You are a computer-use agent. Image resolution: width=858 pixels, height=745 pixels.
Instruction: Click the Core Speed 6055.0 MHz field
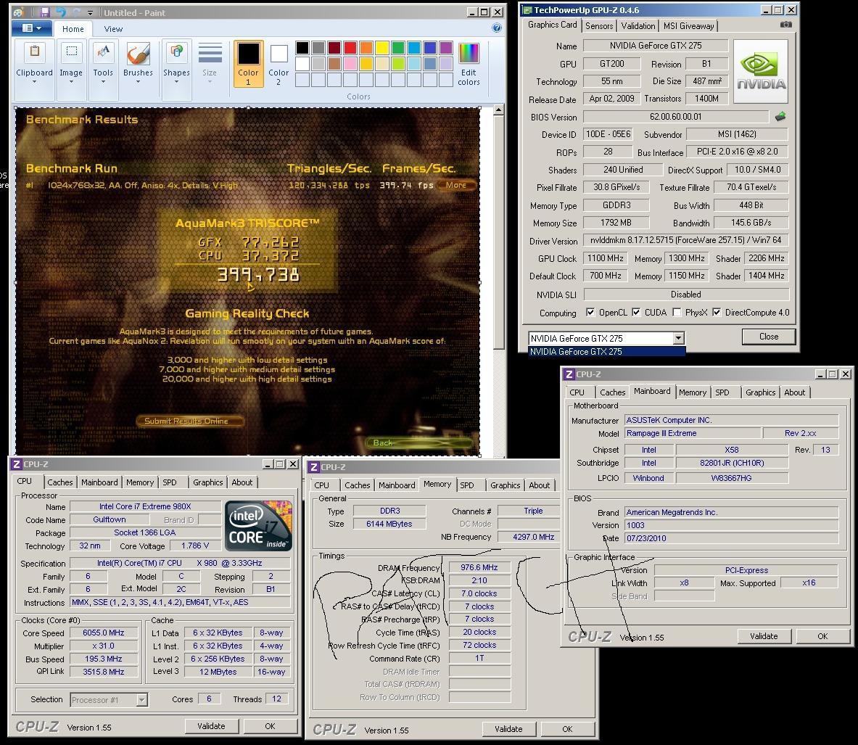click(x=104, y=633)
